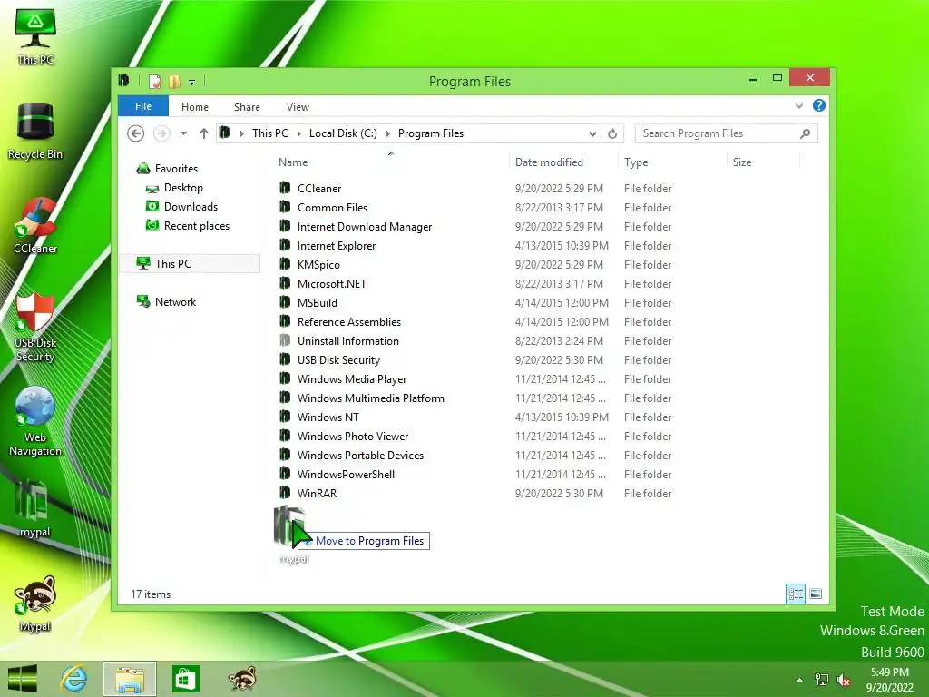Switch to the View ribbon tab

pyautogui.click(x=298, y=107)
